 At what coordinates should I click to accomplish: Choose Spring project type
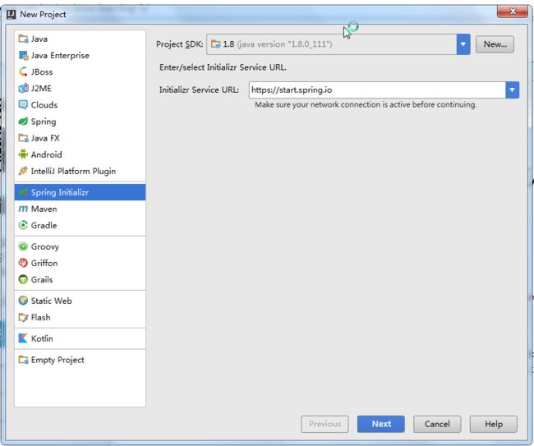pyautogui.click(x=80, y=122)
